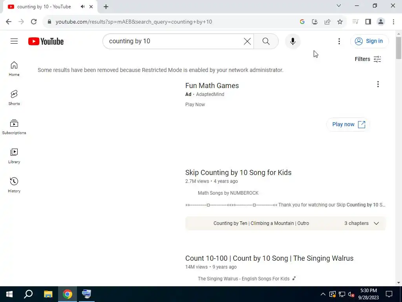
Task: Open Fun Math Games ad options menu
Action: click(x=378, y=84)
